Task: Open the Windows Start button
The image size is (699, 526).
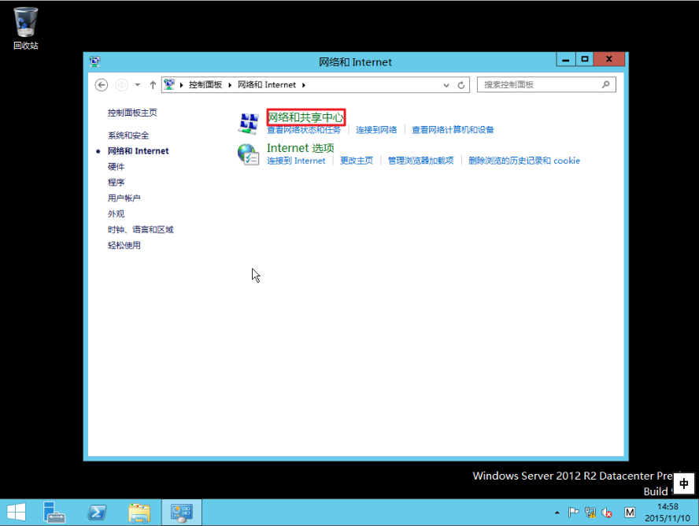Action: pyautogui.click(x=17, y=512)
